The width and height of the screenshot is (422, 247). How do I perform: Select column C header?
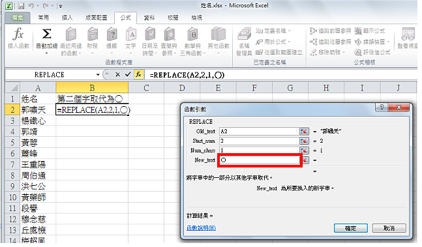pyautogui.click(x=146, y=87)
